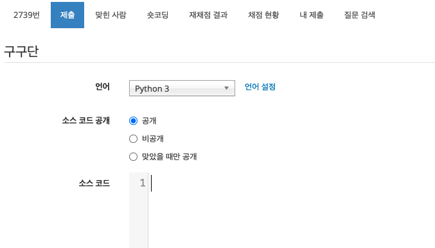Click the 구구단 problem title
This screenshot has height=248, width=435.
[x=21, y=51]
